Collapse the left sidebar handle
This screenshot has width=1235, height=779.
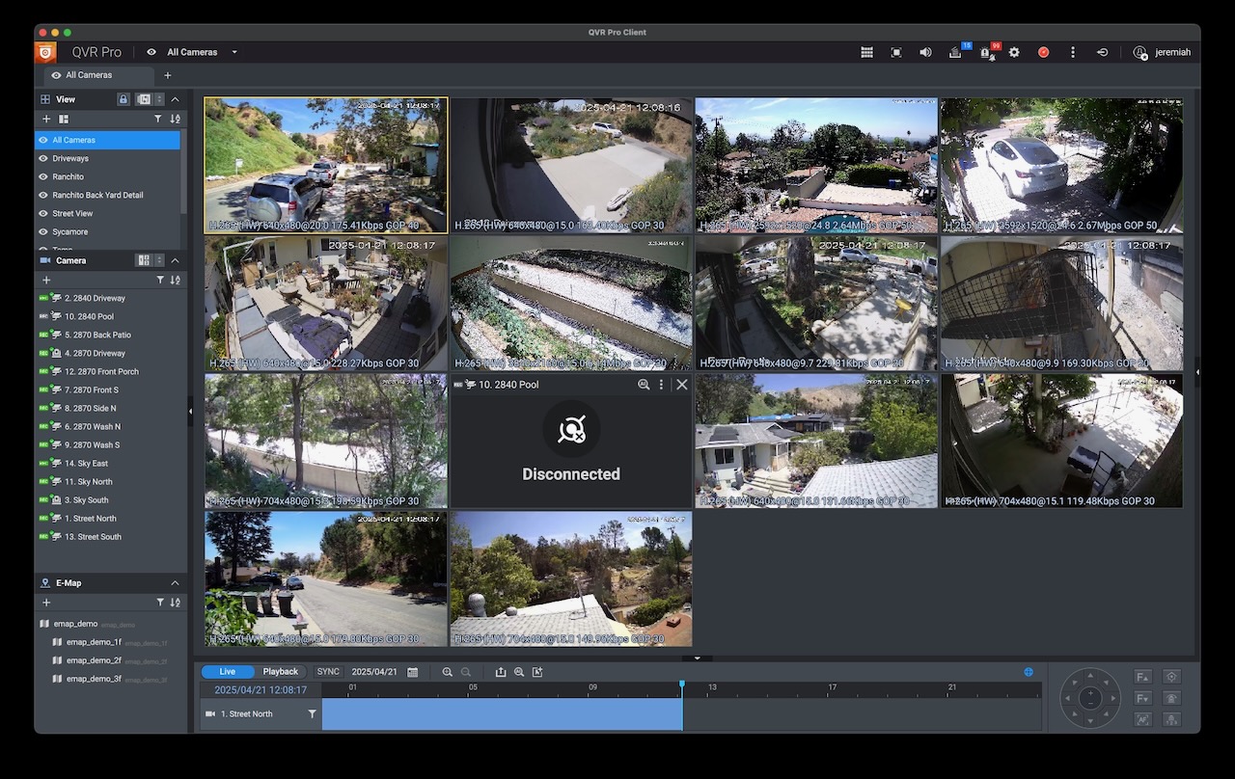click(x=190, y=412)
